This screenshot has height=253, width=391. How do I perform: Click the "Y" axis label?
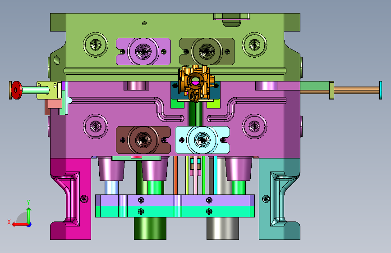coord(28,203)
